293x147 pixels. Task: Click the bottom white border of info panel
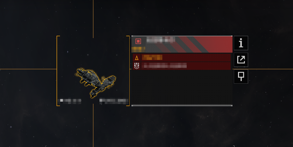click(182, 106)
